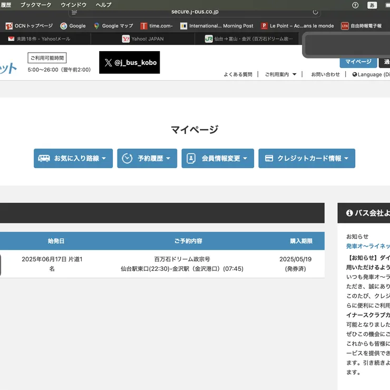Open the 自由時報電子報 bookmark
Viewport: 390px width, 390px height.
click(364, 26)
